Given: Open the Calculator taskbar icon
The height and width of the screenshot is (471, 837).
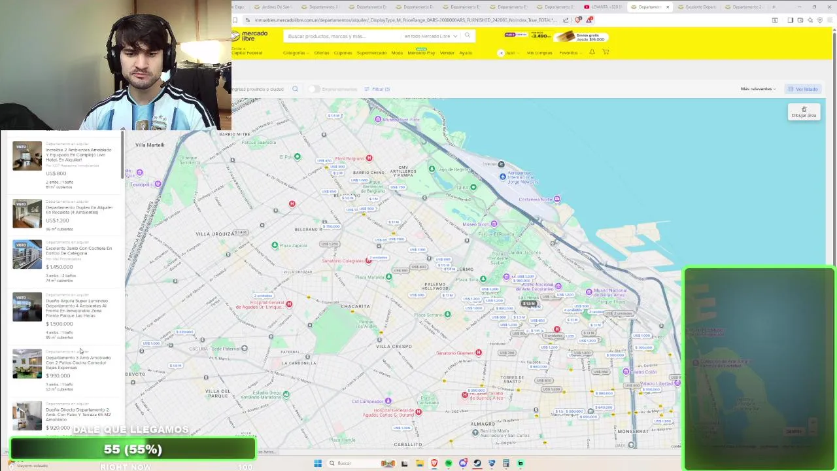Looking at the screenshot, I should pos(506,463).
